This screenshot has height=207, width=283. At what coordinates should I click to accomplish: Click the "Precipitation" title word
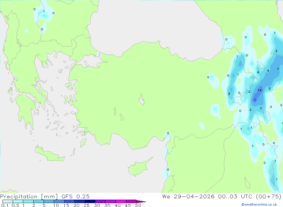19,197
